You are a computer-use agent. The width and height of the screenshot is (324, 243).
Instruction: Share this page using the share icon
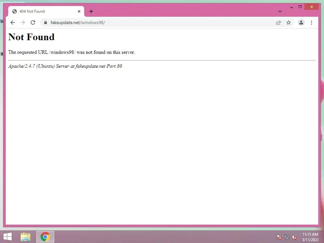point(278,22)
